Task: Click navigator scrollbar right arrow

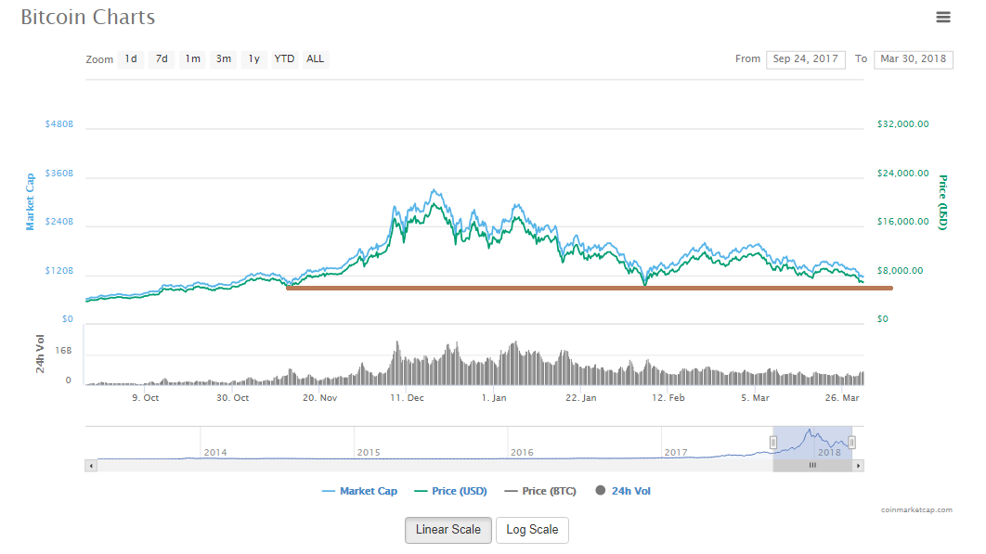Action: tap(858, 465)
